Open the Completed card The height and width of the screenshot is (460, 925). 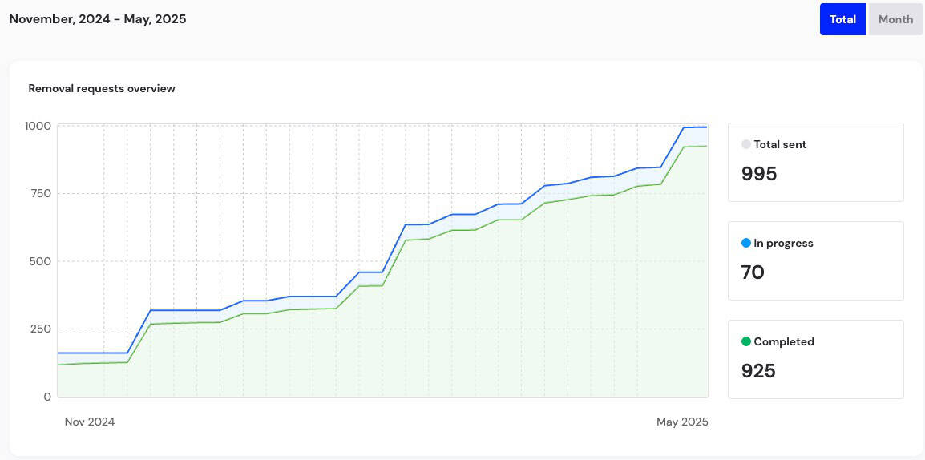(816, 359)
